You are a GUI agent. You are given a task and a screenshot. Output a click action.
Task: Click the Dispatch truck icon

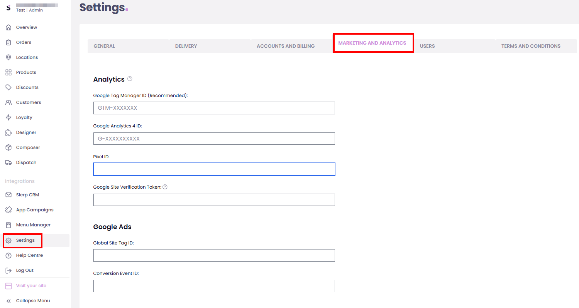(8, 162)
